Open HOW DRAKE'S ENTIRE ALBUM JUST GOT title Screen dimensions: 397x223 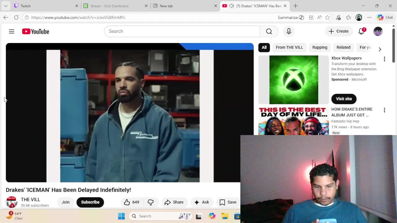pyautogui.click(x=352, y=112)
